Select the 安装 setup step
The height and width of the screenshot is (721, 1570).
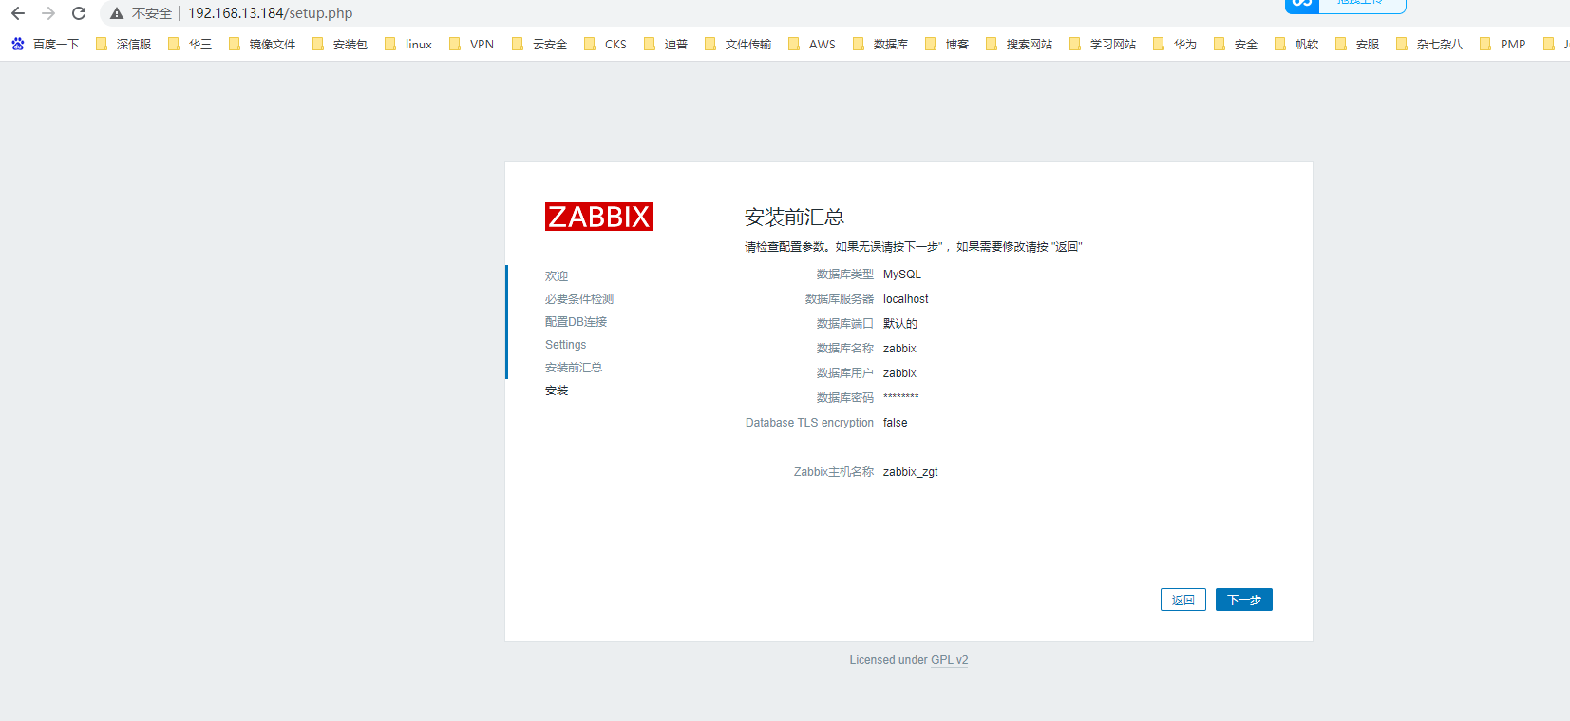(x=557, y=390)
